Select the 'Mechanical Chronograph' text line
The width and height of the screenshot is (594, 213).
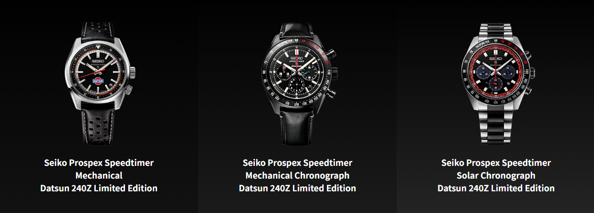(297, 175)
